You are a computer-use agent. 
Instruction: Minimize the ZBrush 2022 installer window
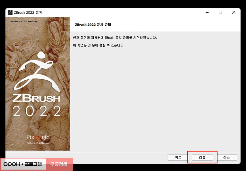click(207, 12)
